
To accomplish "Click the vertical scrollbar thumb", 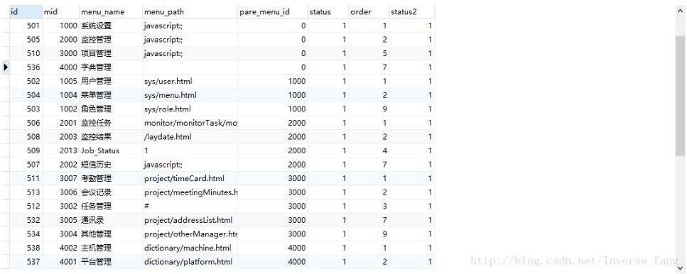I will coord(681,96).
